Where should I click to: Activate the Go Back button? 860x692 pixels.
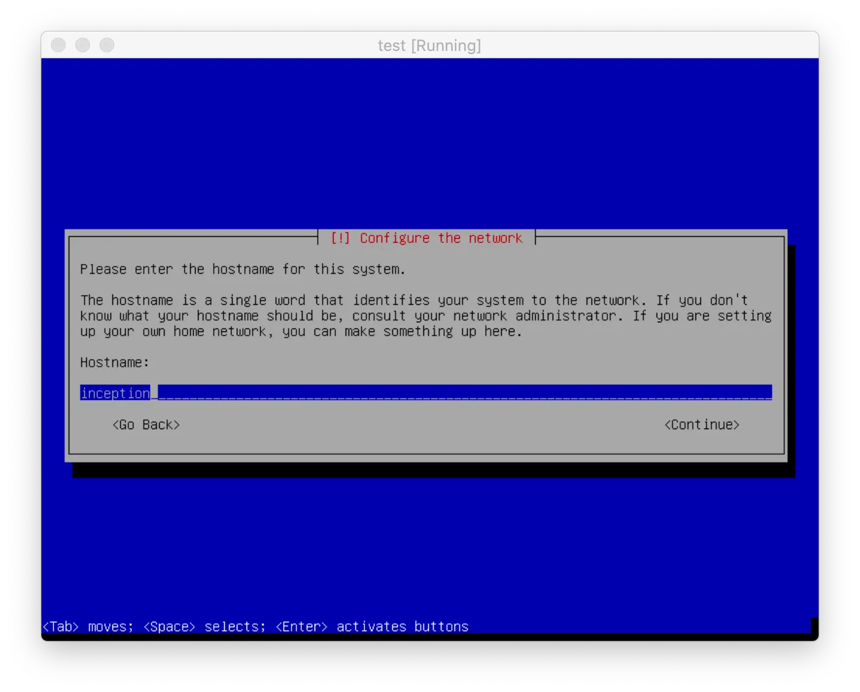[x=146, y=425]
